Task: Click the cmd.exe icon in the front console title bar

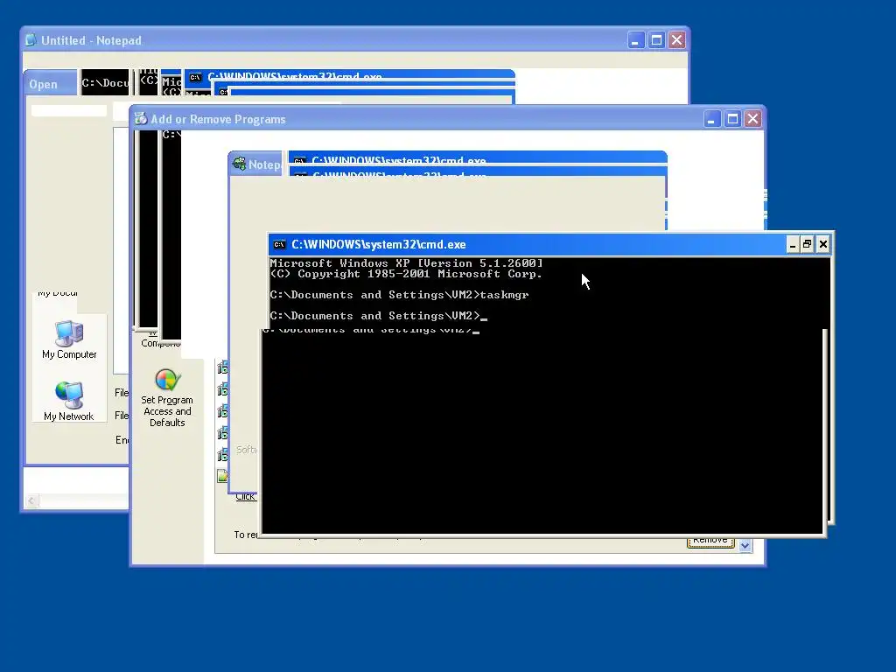Action: coord(279,245)
